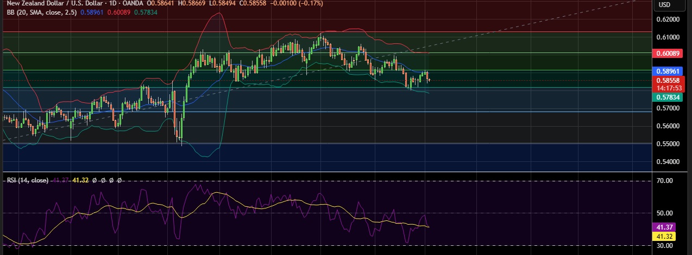692x255 pixels.
Task: Click the red 0.60089 BB legend value
Action: [x=119, y=12]
